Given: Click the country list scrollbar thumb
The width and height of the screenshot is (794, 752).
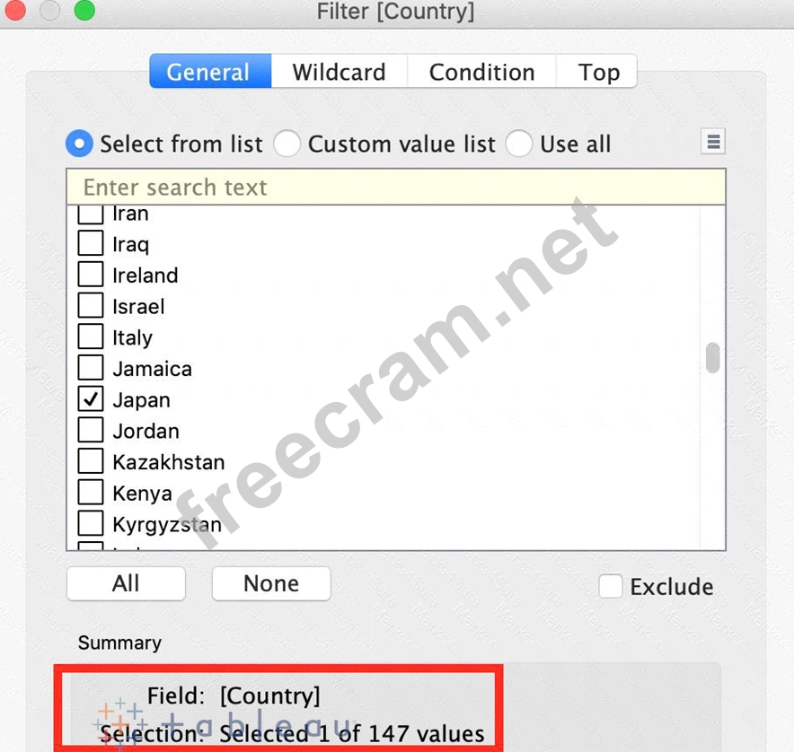Looking at the screenshot, I should tap(712, 357).
